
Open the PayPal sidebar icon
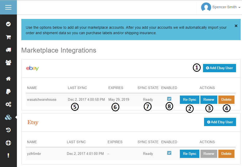(8, 91)
